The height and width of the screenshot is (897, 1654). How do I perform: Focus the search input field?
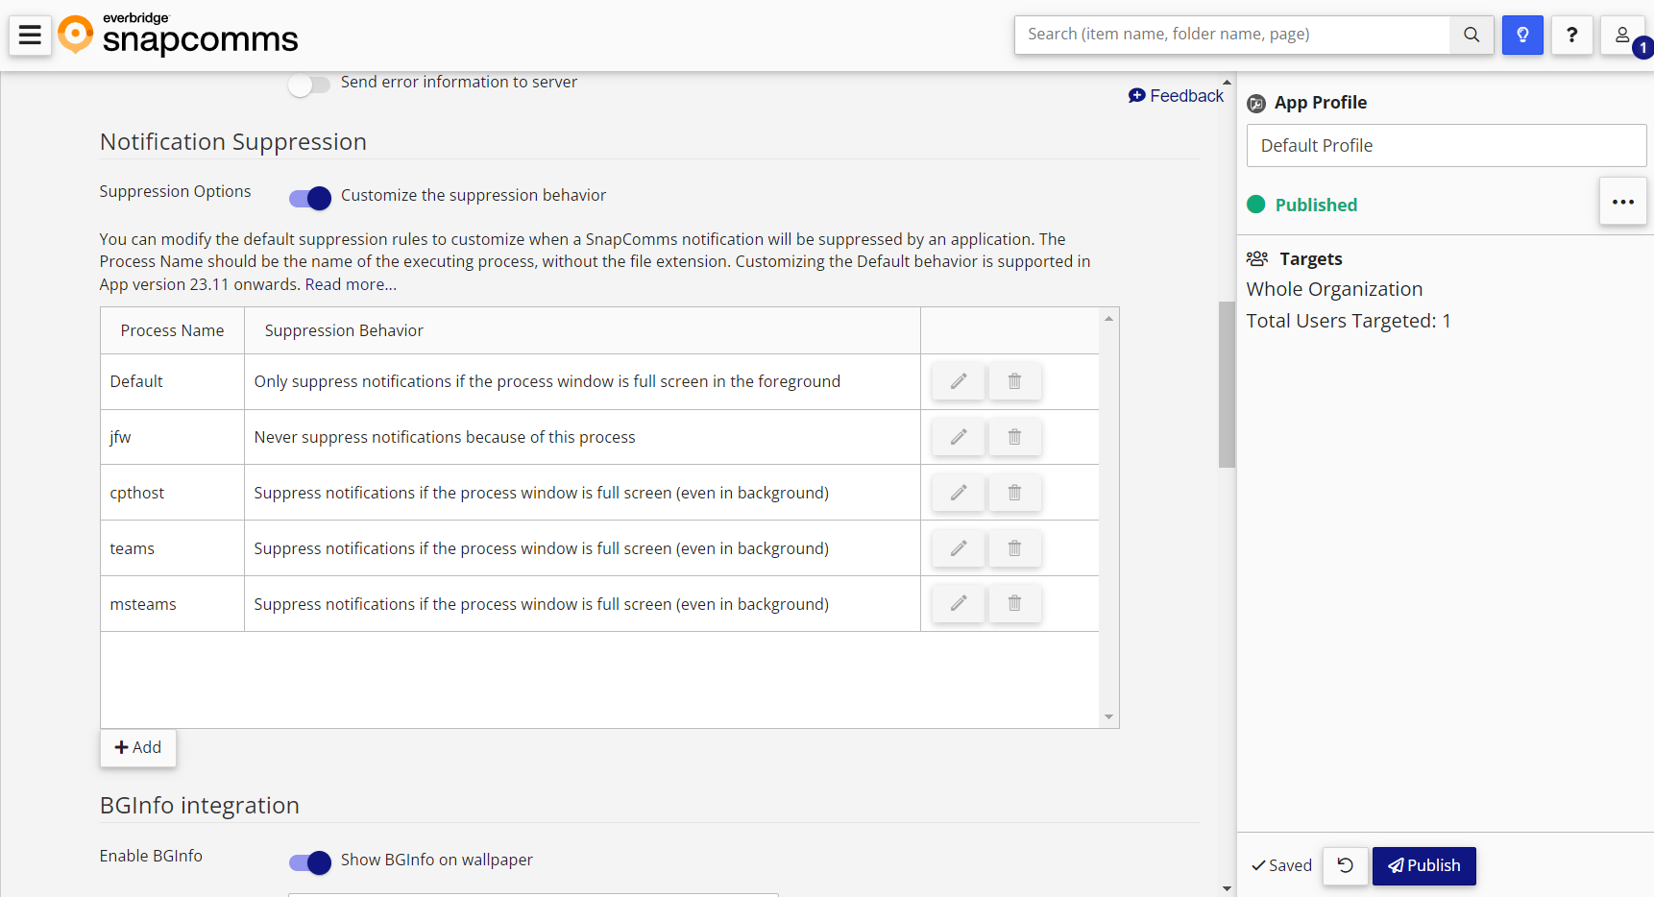coord(1232,35)
